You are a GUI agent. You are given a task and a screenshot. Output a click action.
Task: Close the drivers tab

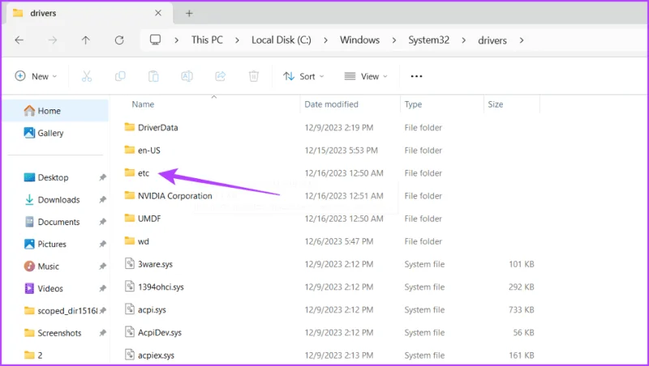coord(158,13)
